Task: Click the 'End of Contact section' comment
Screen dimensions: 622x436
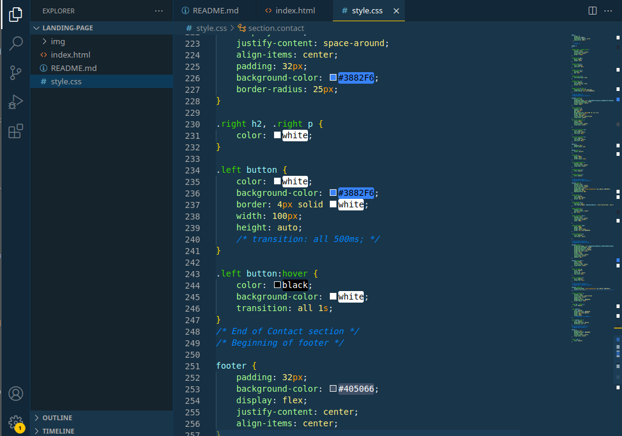Action: [x=287, y=331]
